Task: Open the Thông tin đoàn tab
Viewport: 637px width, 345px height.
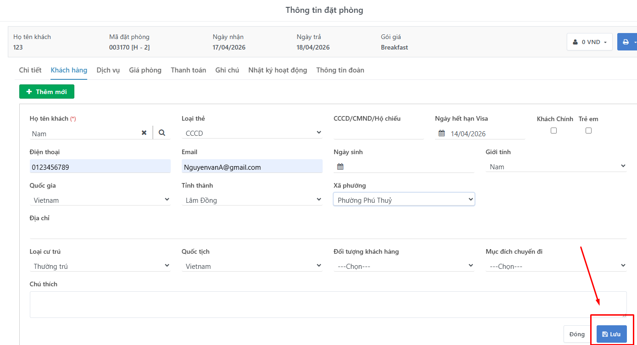Action: click(x=340, y=70)
